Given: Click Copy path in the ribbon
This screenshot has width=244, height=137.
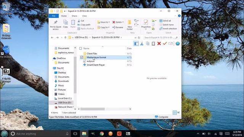Looking at the screenshot, I should pos(84,25).
